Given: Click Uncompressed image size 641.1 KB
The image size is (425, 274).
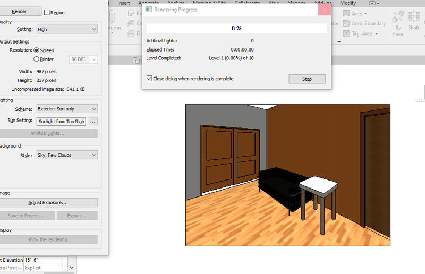Looking at the screenshot, I should pos(48,89).
